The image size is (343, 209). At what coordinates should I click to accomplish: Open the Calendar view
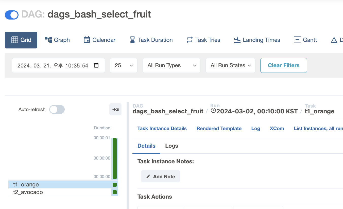(99, 40)
